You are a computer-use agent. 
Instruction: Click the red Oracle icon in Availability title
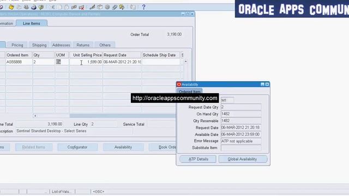click(179, 84)
